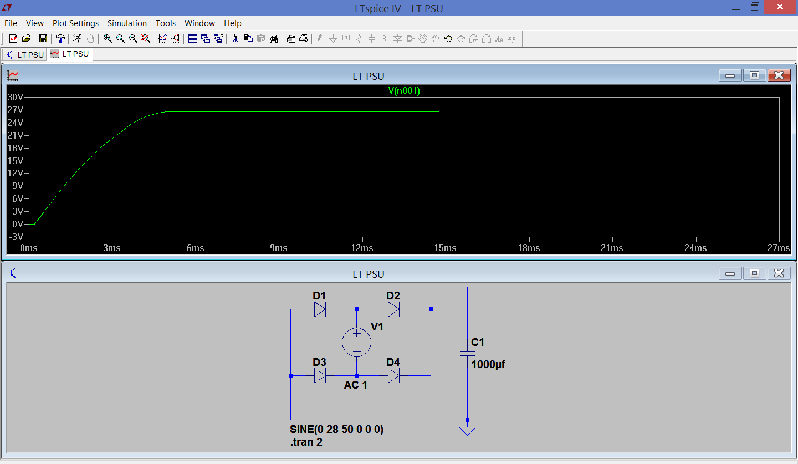Click the .tran 2 directive
This screenshot has width=798, height=464.
coord(306,442)
